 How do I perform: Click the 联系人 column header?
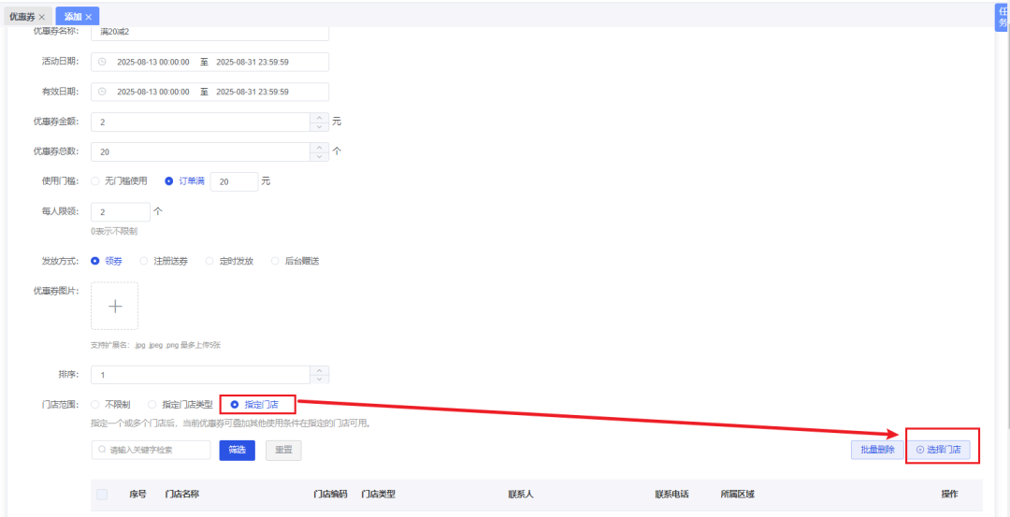click(x=521, y=495)
